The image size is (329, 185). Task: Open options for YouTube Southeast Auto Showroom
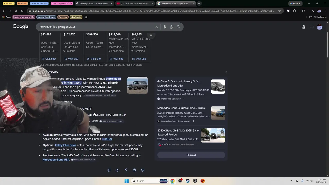click(x=197, y=144)
